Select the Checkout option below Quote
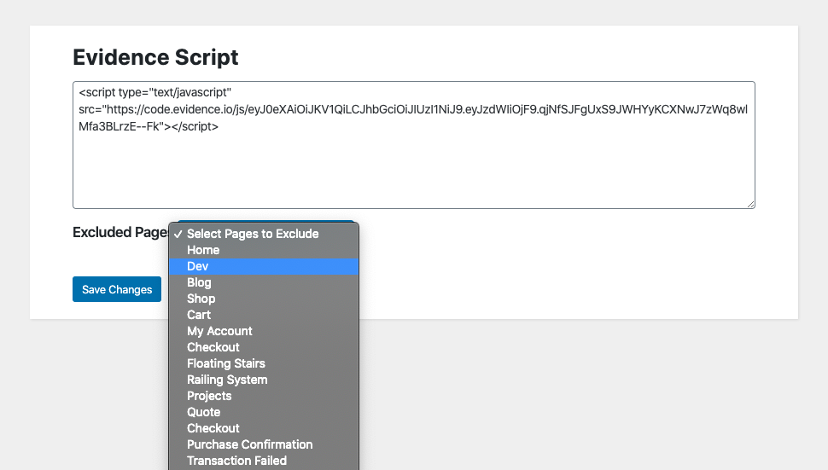 pyautogui.click(x=264, y=428)
